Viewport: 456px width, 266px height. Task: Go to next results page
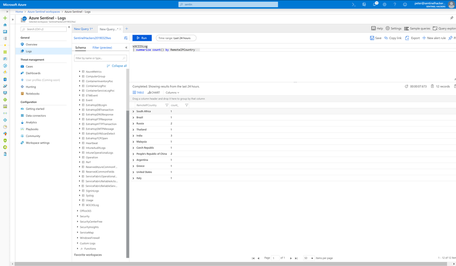pyautogui.click(x=291, y=258)
